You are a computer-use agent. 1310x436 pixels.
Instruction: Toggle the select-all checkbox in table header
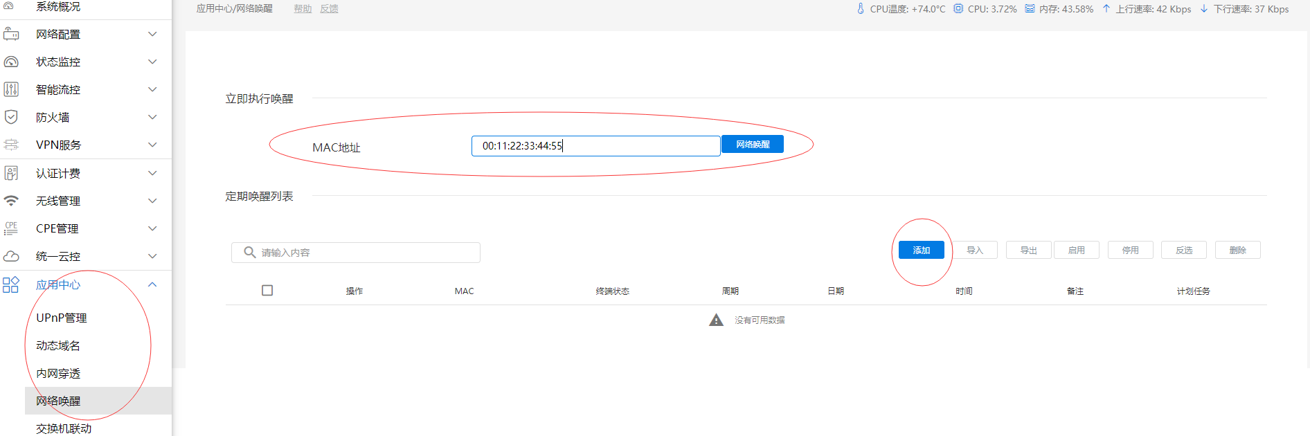pos(267,291)
